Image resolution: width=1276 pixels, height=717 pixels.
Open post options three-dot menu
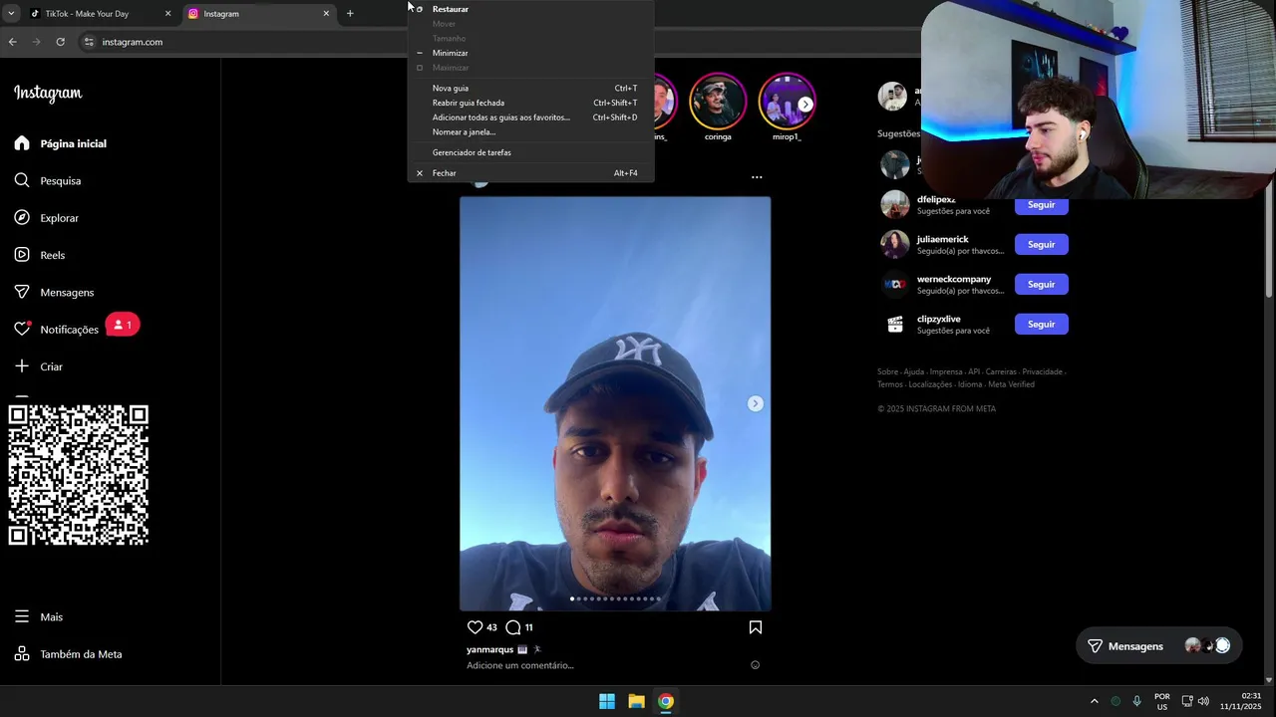(x=757, y=177)
